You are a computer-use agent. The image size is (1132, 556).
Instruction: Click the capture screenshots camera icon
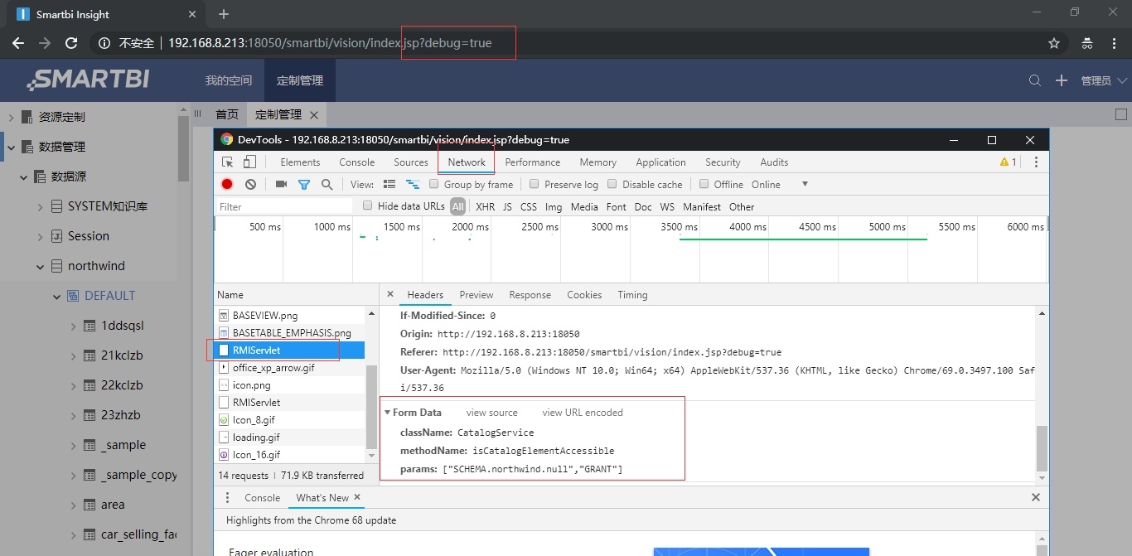281,184
